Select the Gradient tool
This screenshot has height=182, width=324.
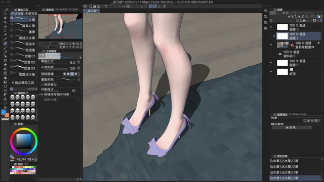(5, 82)
